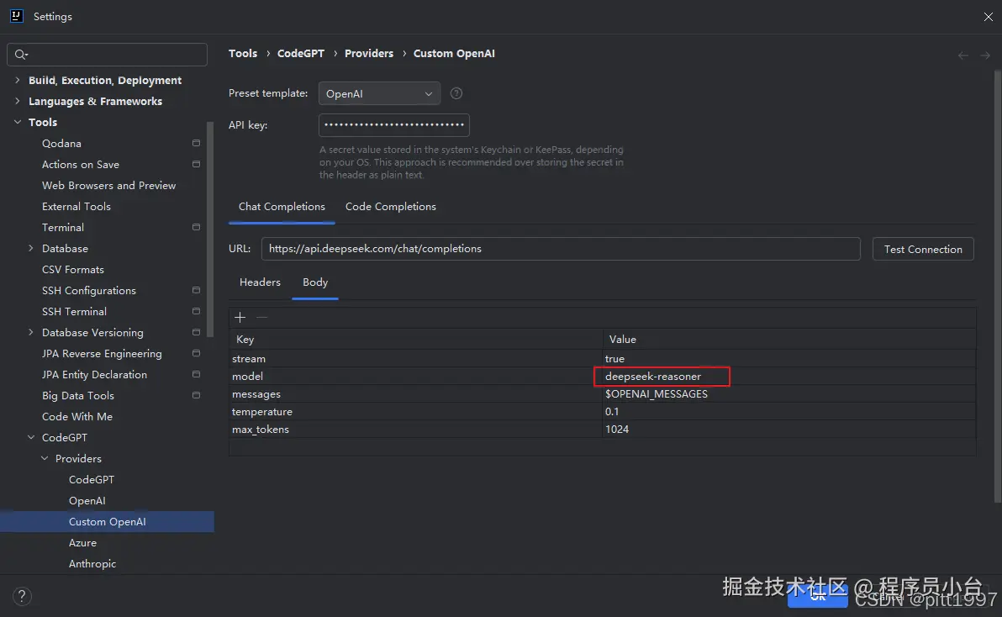Screen dimensions: 1002x617
Task: Select the OpenAI provider item
Action: click(x=87, y=501)
